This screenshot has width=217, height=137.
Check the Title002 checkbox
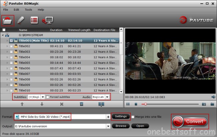coord(11,46)
